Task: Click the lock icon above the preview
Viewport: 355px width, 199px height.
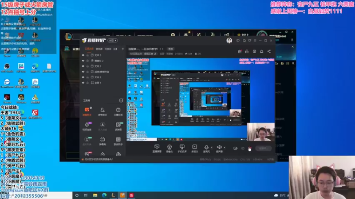Action: [x=247, y=51]
